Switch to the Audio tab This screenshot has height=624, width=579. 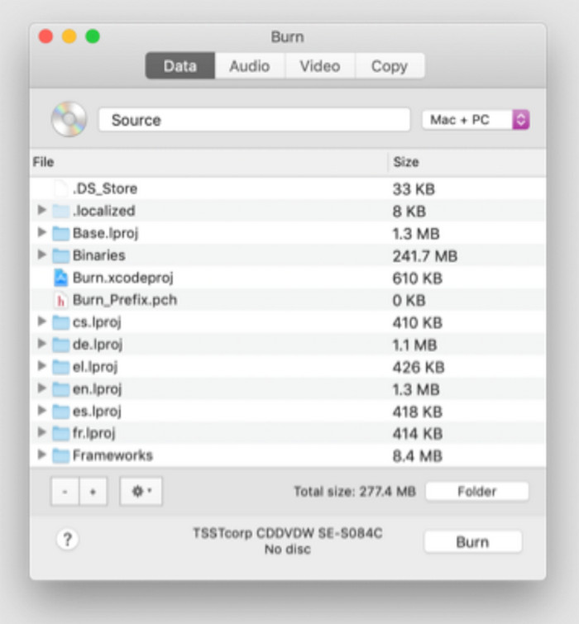tap(250, 65)
